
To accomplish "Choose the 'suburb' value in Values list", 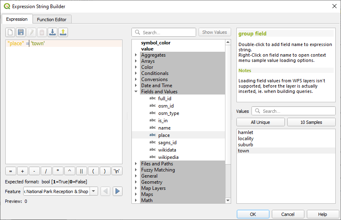I will pyautogui.click(x=245, y=145).
